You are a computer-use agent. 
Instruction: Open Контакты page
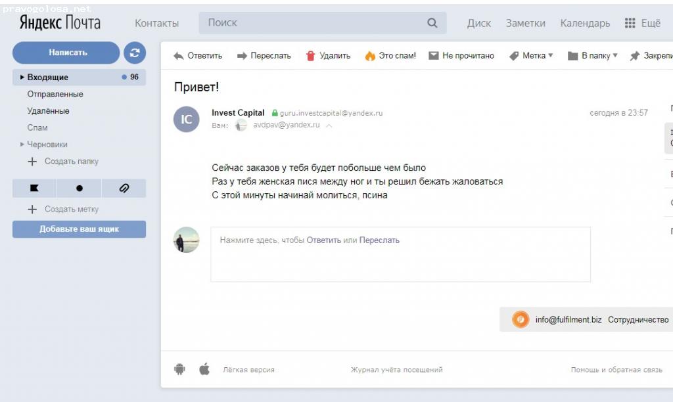(156, 23)
